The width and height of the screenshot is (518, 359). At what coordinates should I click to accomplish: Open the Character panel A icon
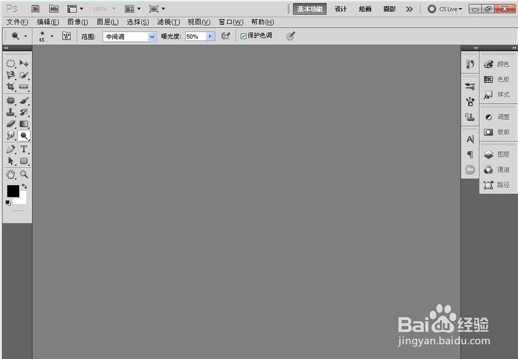coord(470,139)
